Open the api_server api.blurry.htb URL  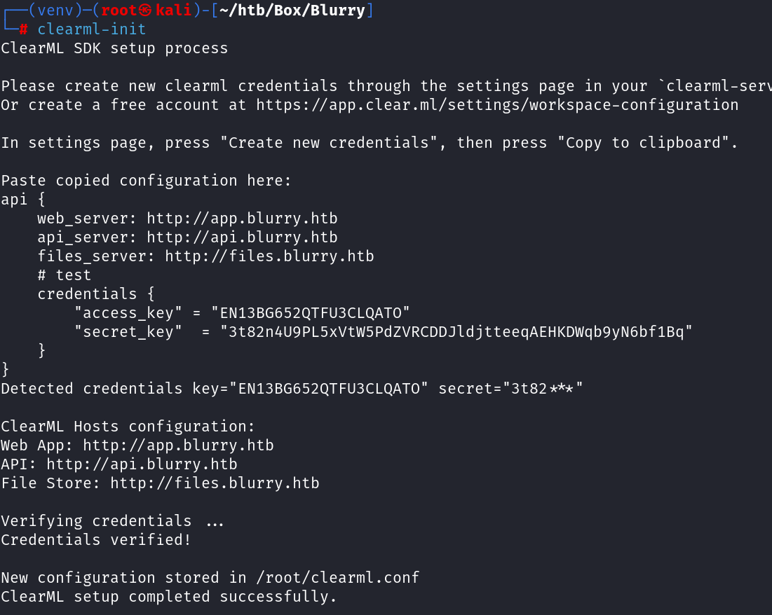[242, 237]
